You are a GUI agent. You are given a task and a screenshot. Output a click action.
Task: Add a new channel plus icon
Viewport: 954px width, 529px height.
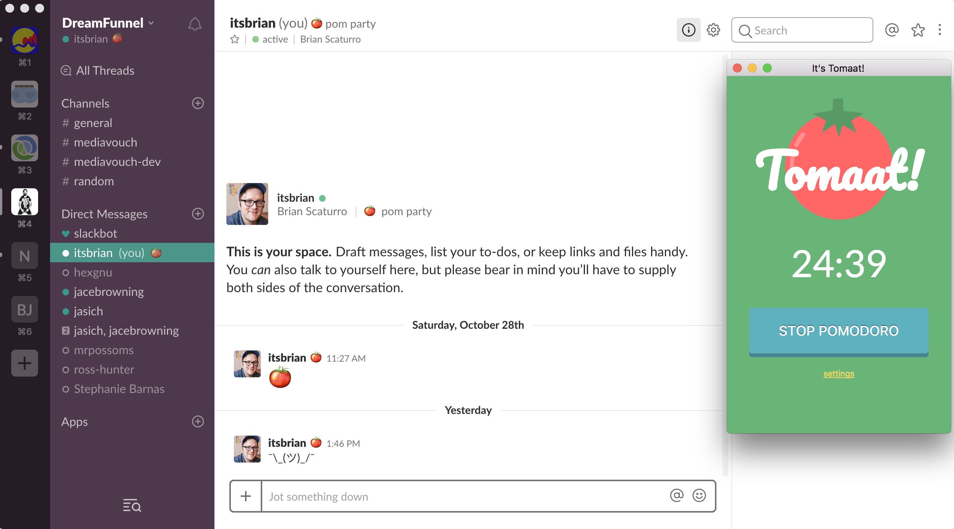[198, 103]
